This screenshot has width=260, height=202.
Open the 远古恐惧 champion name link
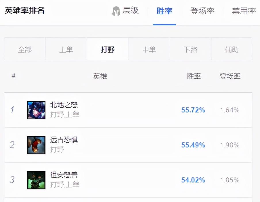click(64, 140)
